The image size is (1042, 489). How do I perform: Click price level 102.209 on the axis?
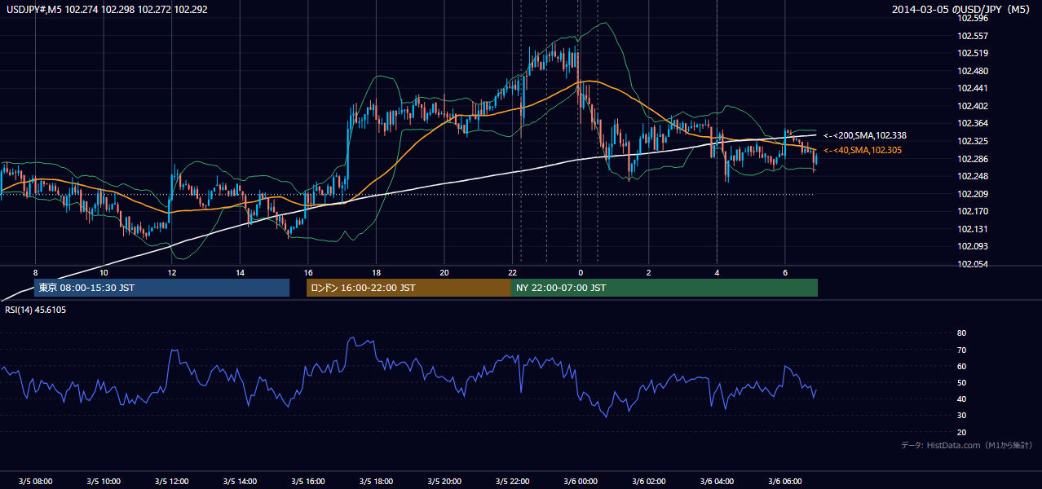coord(971,194)
